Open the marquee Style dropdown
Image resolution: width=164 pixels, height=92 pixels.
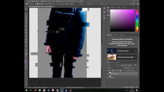coord(74,4)
